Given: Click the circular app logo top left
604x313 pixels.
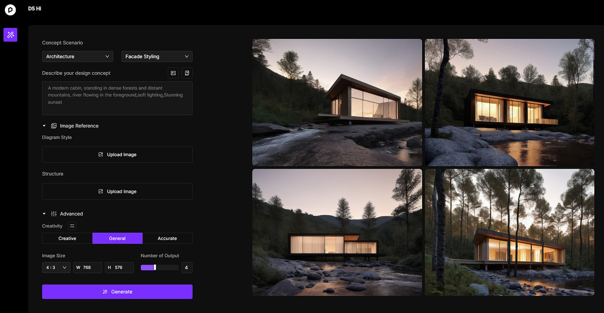Looking at the screenshot, I should (x=10, y=10).
